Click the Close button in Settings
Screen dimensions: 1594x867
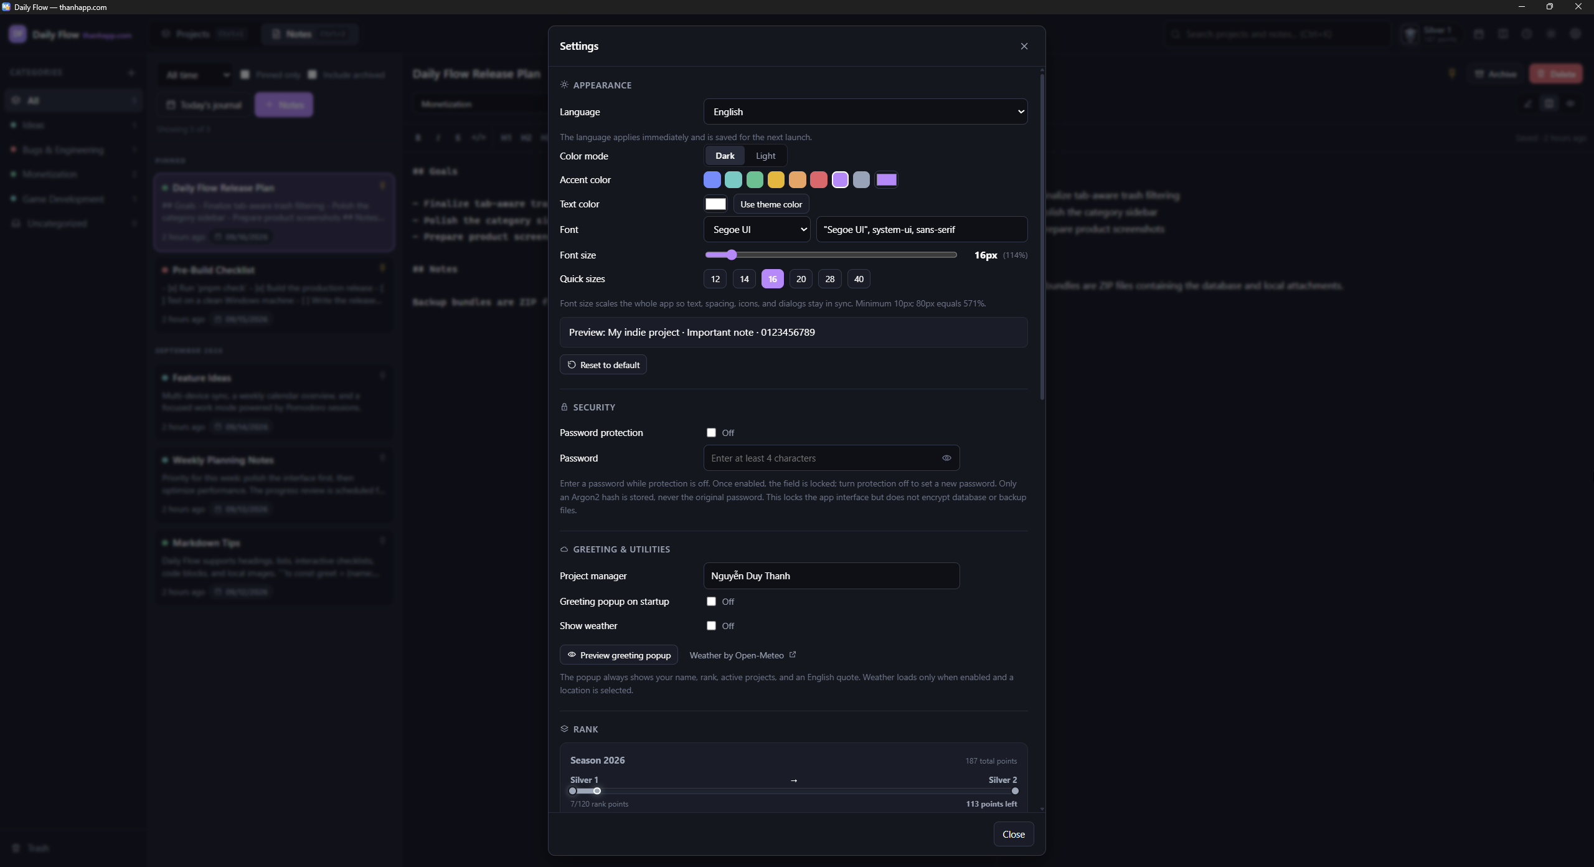tap(1013, 835)
